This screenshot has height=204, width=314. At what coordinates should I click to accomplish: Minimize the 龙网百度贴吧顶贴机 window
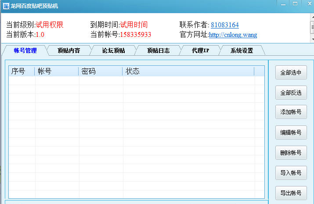pos(283,4)
